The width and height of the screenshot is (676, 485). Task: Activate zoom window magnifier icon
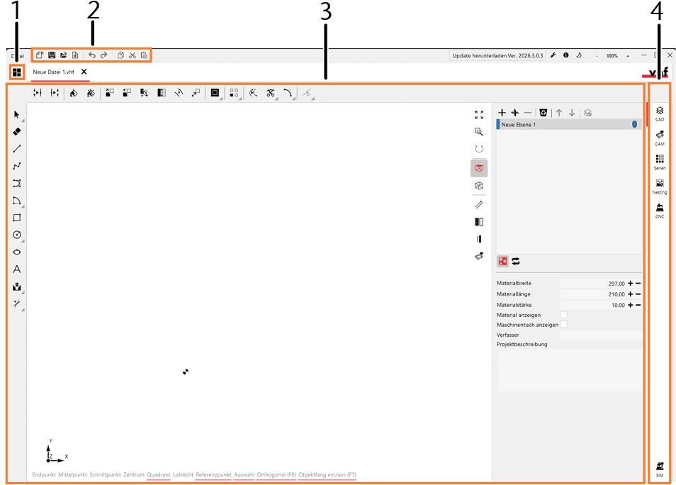pyautogui.click(x=479, y=132)
